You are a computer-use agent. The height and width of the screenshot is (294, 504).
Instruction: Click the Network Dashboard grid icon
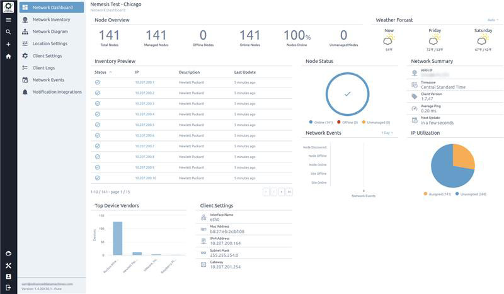(25, 8)
